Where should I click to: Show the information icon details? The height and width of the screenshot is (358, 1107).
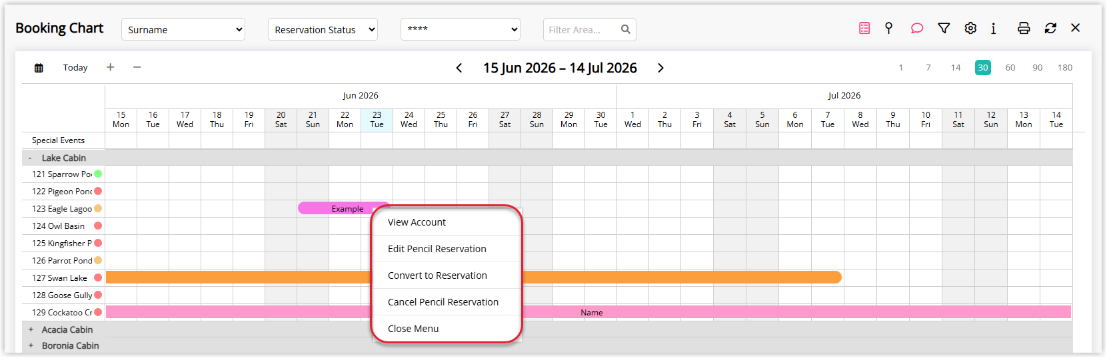993,28
